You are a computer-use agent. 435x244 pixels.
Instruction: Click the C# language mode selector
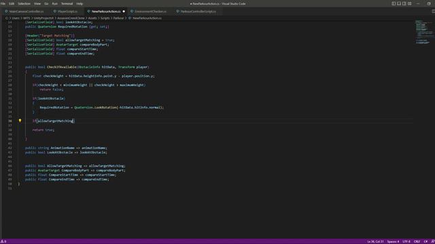click(425, 241)
